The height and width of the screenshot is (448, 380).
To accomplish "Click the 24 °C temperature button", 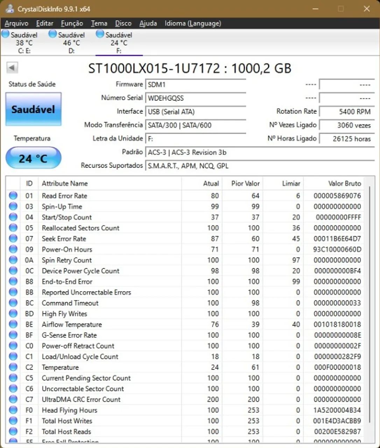I will (33, 158).
